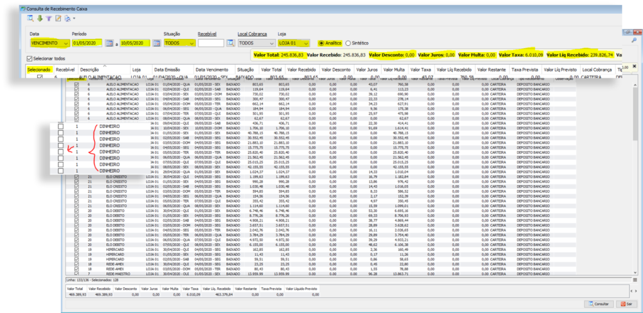Click the Local Cobrança underlined label link

point(252,34)
